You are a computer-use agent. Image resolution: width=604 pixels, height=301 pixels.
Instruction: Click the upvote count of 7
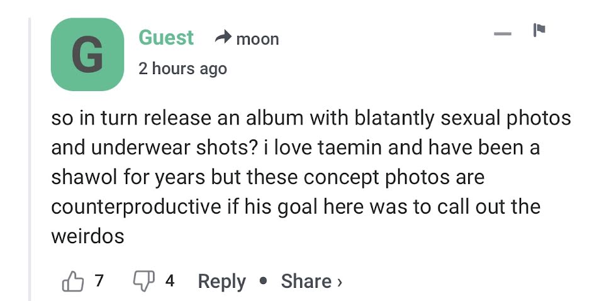point(99,281)
